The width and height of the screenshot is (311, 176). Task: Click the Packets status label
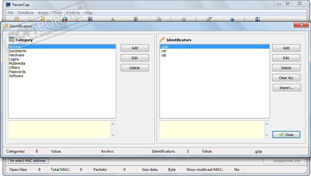100,170
